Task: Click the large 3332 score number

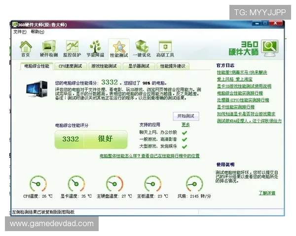Action: tap(110, 82)
